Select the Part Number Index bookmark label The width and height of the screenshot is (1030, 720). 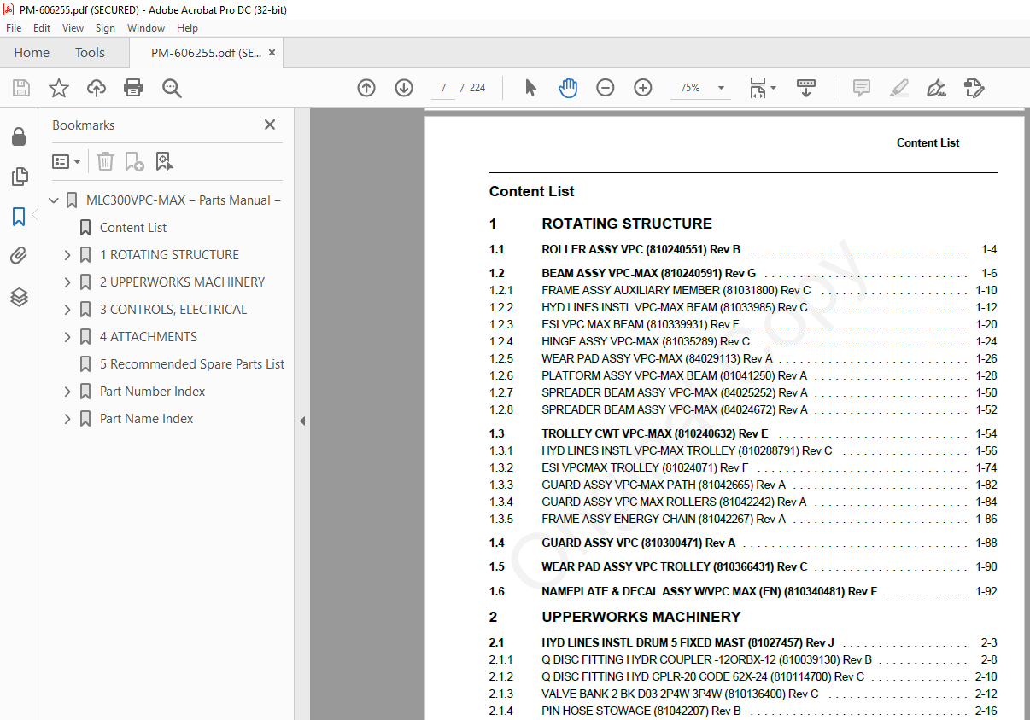pos(152,392)
